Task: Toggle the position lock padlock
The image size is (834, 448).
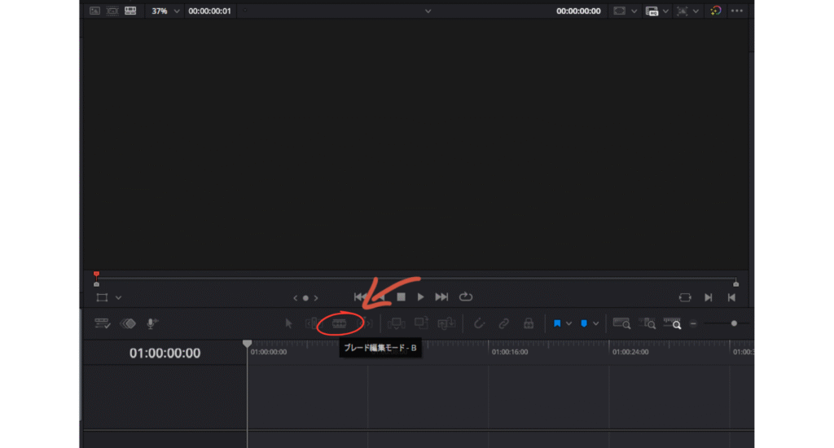Action: [529, 323]
